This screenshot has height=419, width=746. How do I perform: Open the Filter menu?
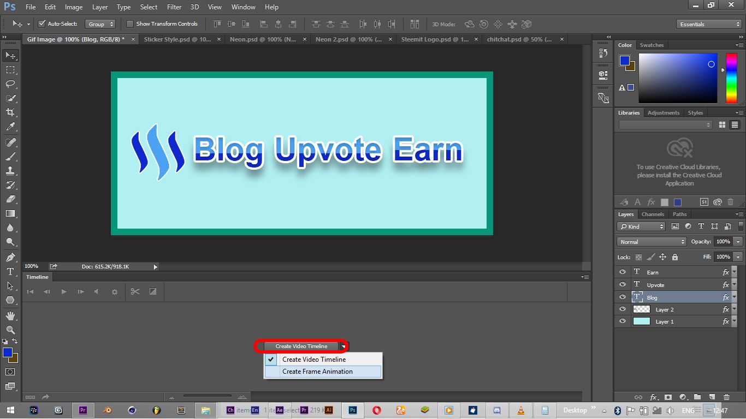(174, 7)
